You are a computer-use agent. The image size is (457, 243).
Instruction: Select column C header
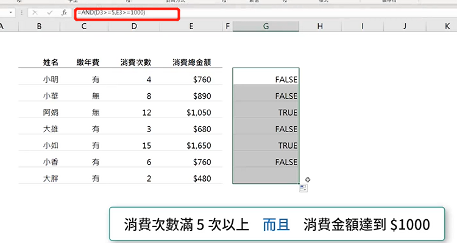point(84,27)
